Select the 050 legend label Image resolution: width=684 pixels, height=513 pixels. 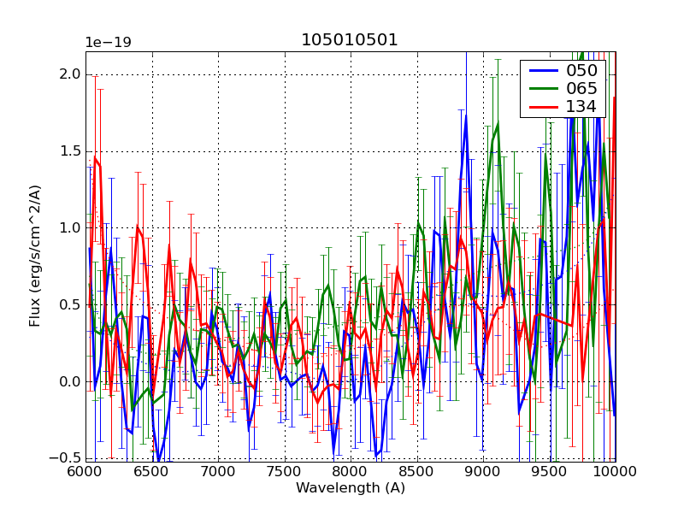point(581,71)
